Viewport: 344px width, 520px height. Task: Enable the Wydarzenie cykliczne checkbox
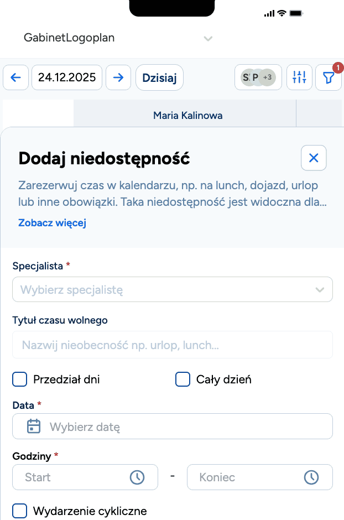(x=19, y=511)
